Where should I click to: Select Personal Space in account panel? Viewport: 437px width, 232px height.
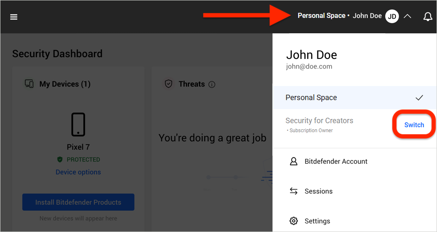(x=355, y=98)
